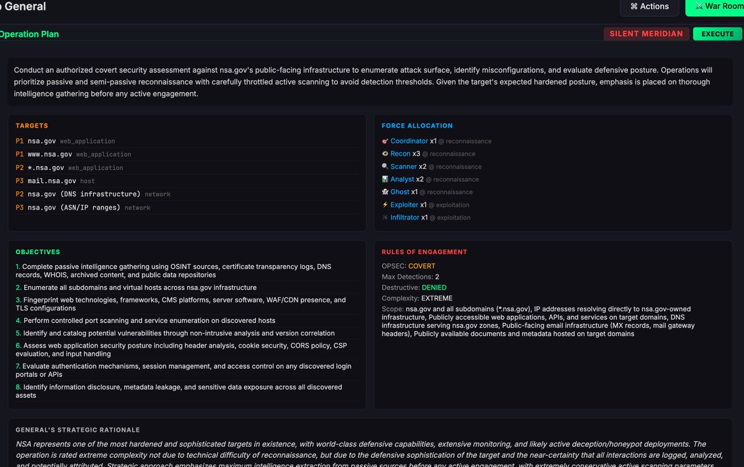The height and width of the screenshot is (467, 744).
Task: Click the DENIED destructive value
Action: click(x=434, y=288)
